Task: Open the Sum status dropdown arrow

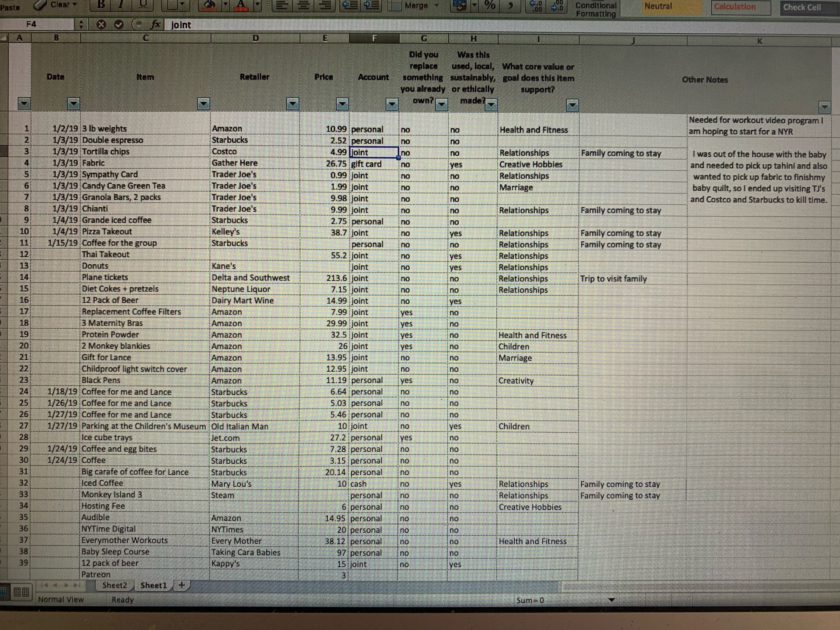Action: [612, 600]
